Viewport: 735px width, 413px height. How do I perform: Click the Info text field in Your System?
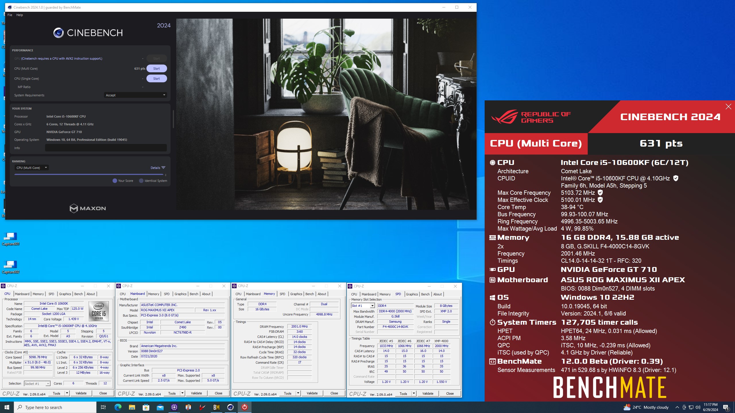coord(106,148)
